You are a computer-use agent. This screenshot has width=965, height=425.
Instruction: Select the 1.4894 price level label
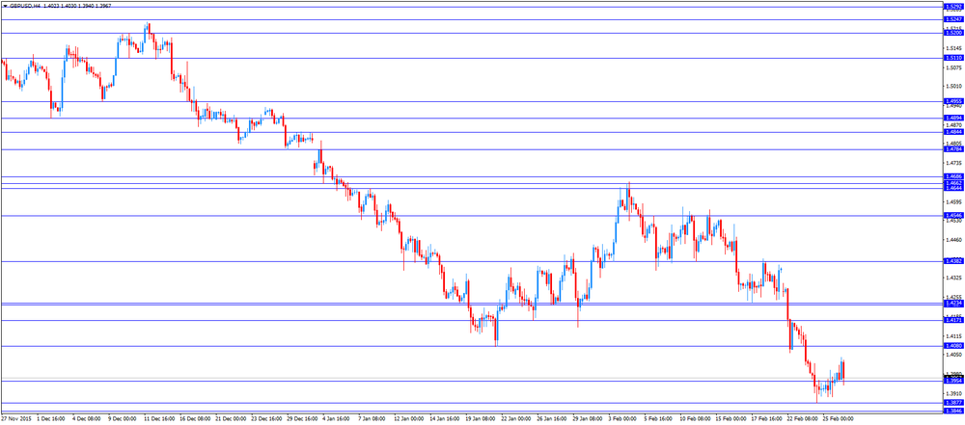pyautogui.click(x=953, y=119)
